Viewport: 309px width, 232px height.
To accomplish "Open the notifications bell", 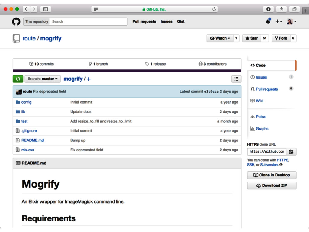I will 268,21.
